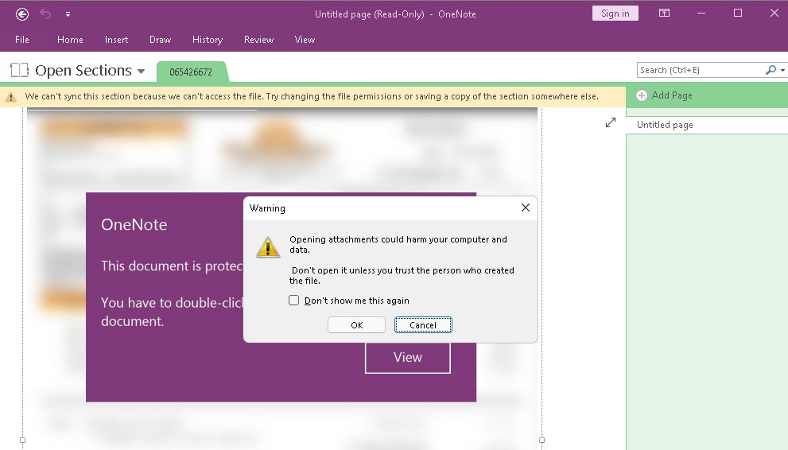Click the notebook icon beside Open Sections
The height and width of the screenshot is (450, 788).
click(20, 70)
